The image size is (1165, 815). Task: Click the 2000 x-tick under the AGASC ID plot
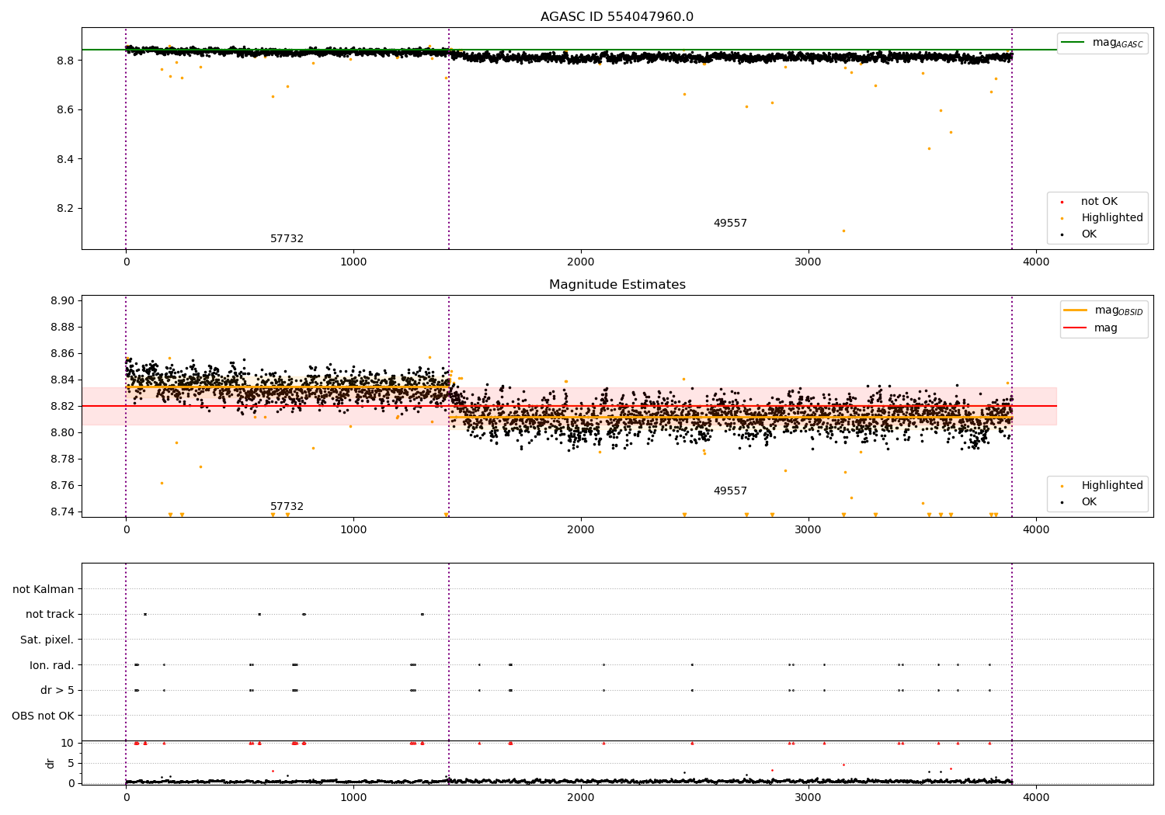point(581,262)
